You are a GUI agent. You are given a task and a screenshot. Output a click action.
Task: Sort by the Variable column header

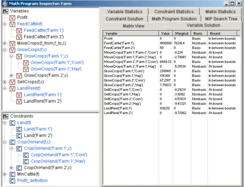(x=131, y=34)
